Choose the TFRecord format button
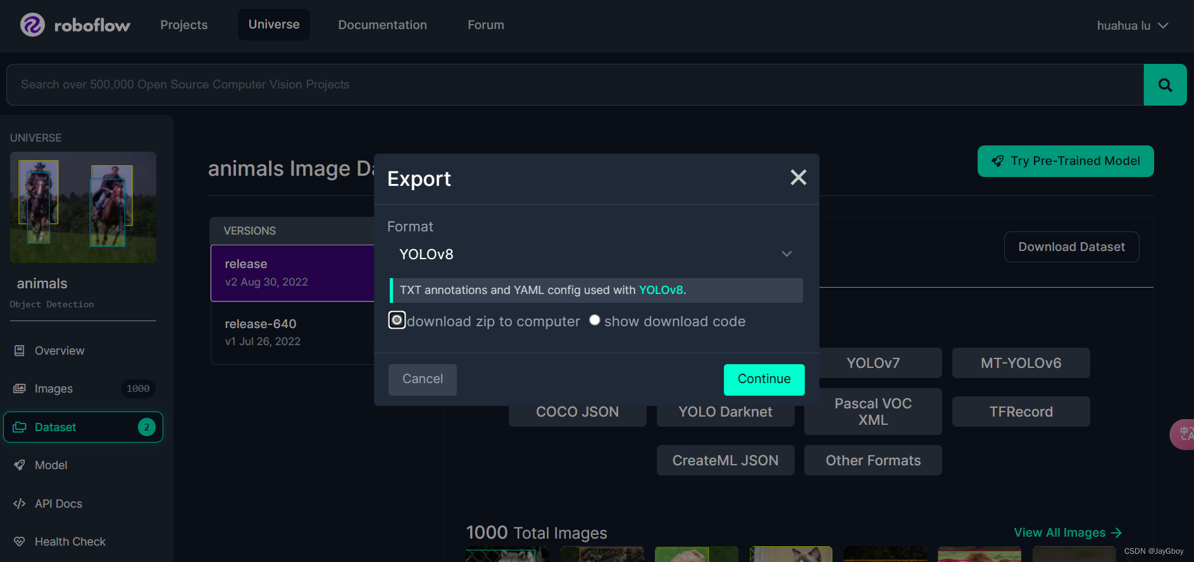Screen dimensions: 1194x562 1021,412
